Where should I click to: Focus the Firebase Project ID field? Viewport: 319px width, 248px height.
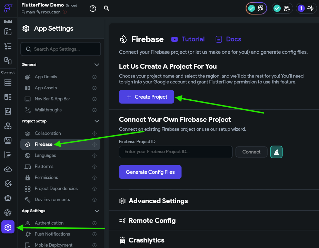(x=176, y=152)
